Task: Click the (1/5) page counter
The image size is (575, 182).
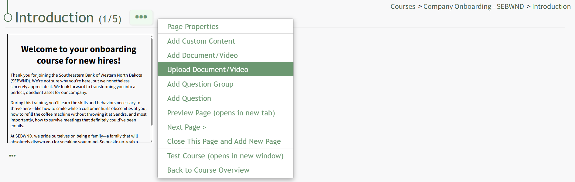Action: tap(110, 19)
